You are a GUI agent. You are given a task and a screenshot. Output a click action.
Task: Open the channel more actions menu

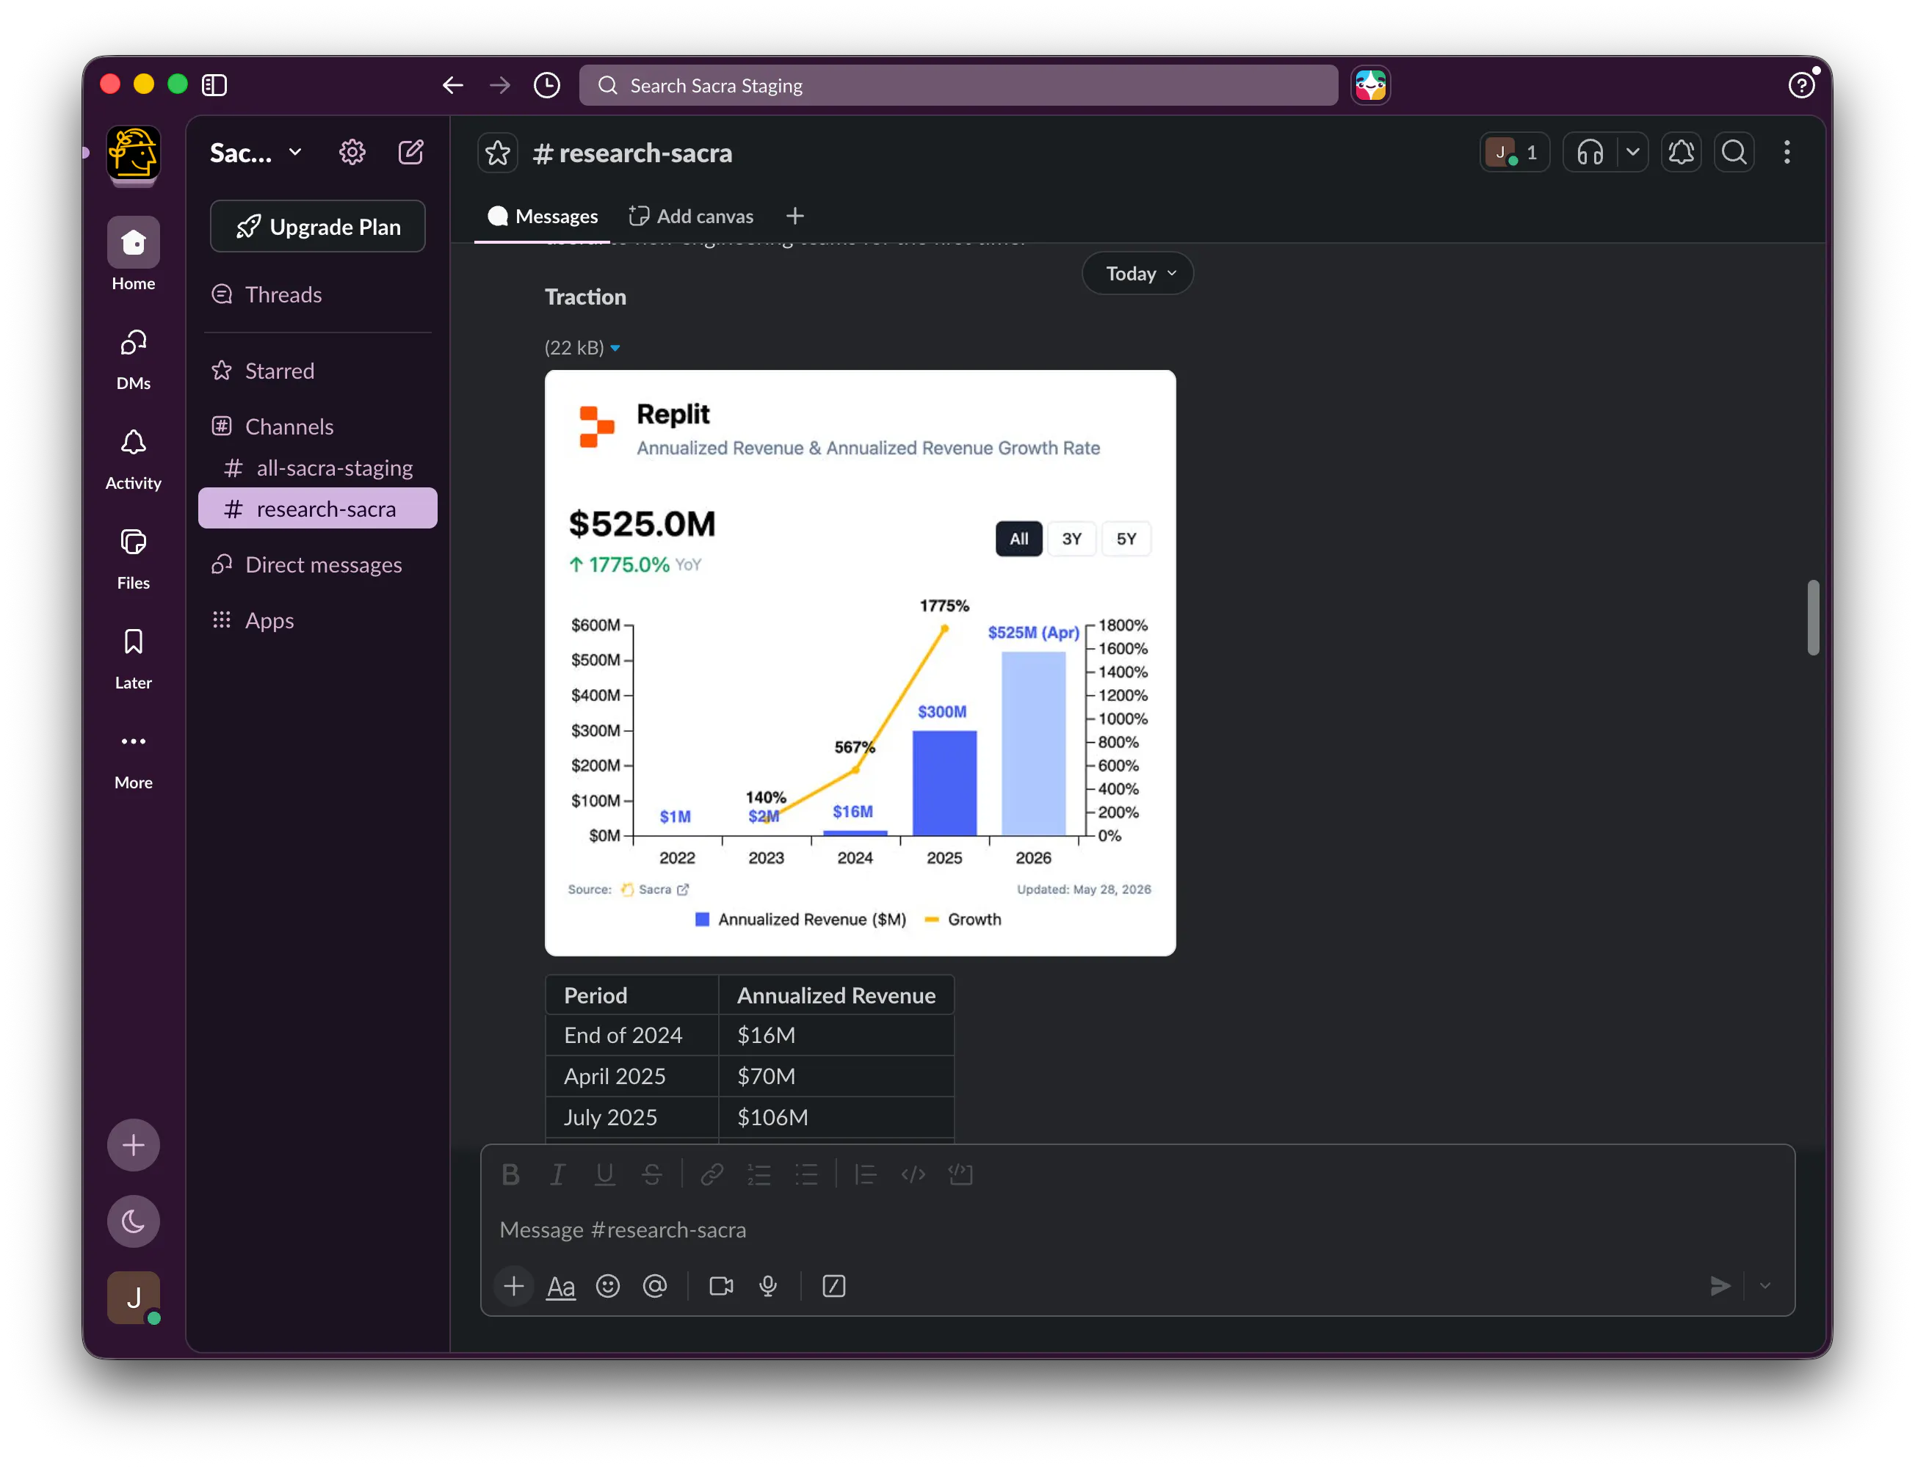[1787, 152]
